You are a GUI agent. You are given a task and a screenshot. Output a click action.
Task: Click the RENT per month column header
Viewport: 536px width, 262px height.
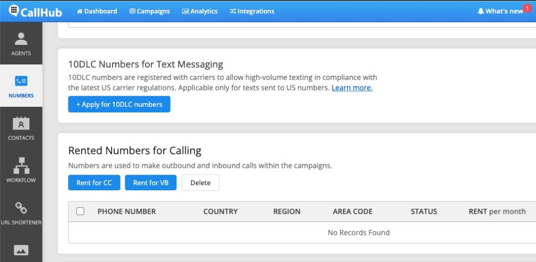coord(497,211)
